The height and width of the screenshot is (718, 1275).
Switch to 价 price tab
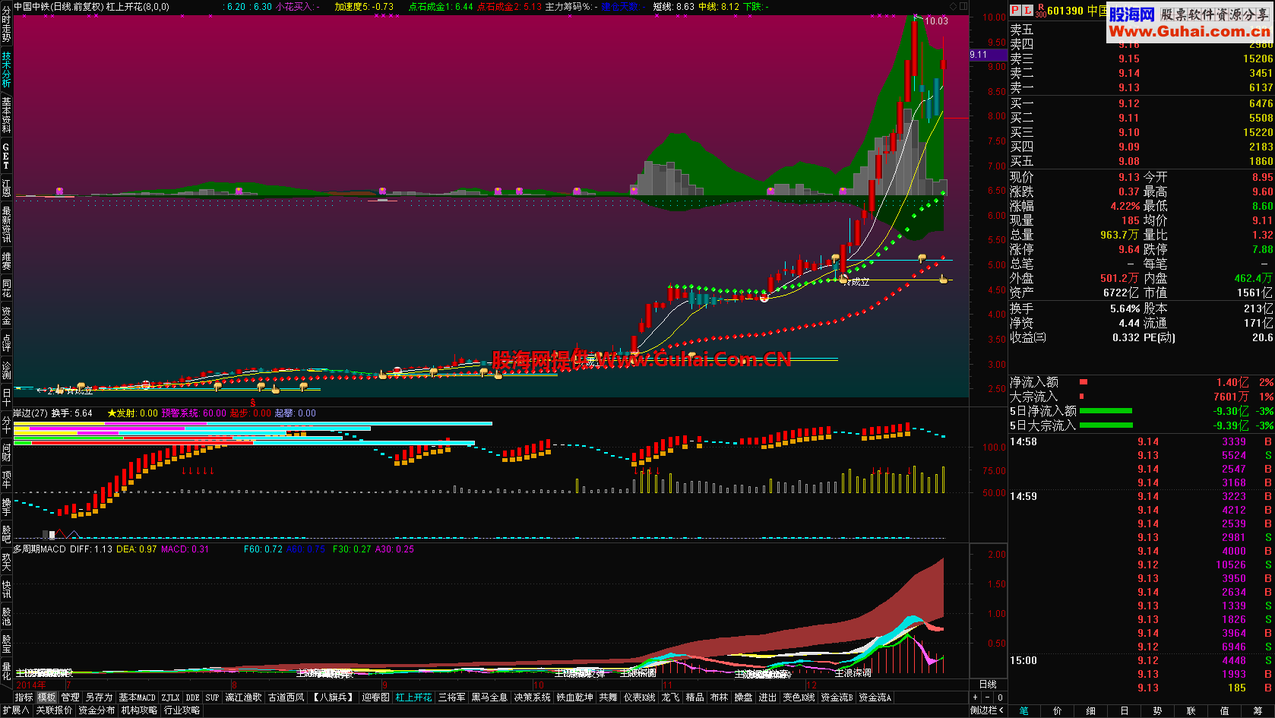click(1058, 710)
